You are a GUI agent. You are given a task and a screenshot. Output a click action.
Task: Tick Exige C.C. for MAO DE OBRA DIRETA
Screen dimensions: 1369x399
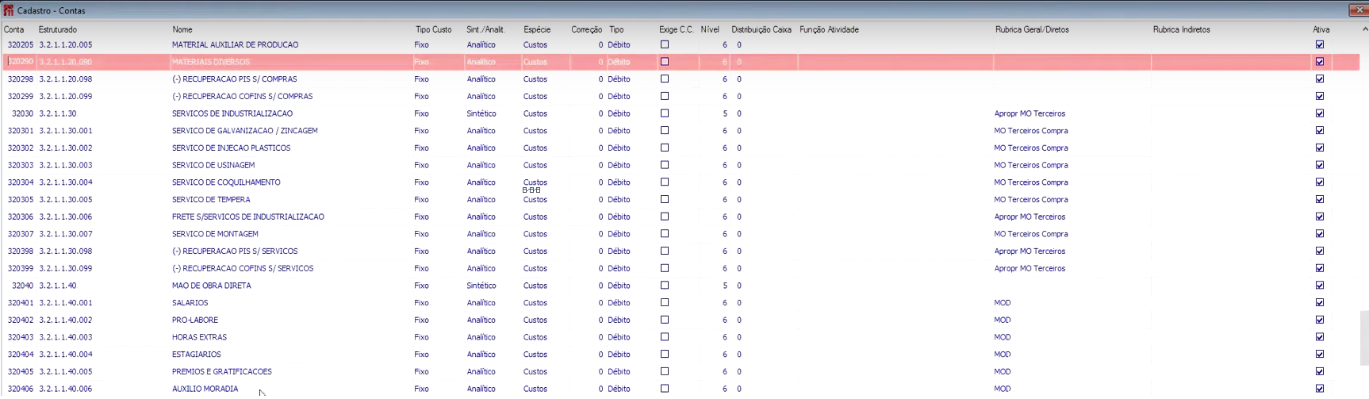coord(665,286)
